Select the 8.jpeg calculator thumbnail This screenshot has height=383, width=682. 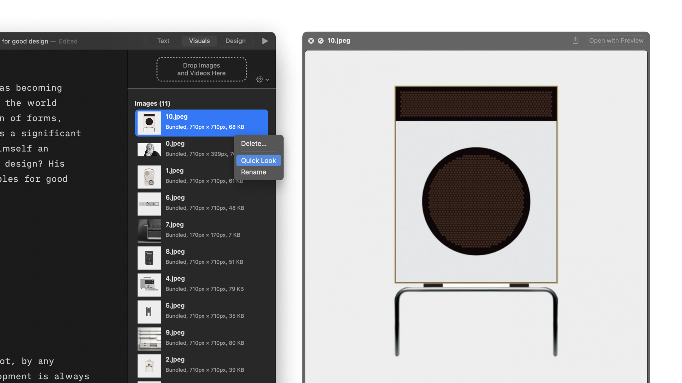click(149, 258)
